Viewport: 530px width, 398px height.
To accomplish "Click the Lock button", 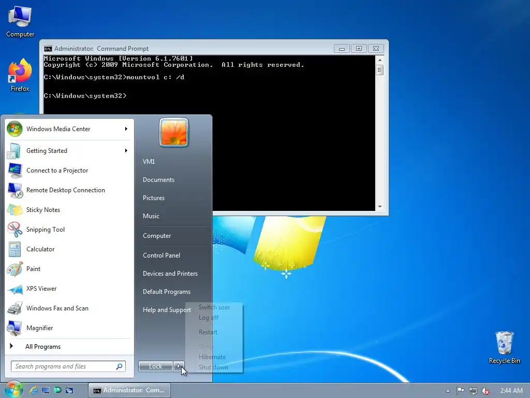I will [x=156, y=366].
